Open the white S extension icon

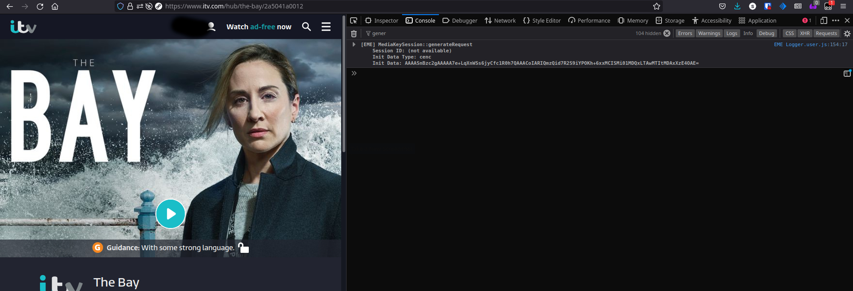pyautogui.click(x=753, y=6)
